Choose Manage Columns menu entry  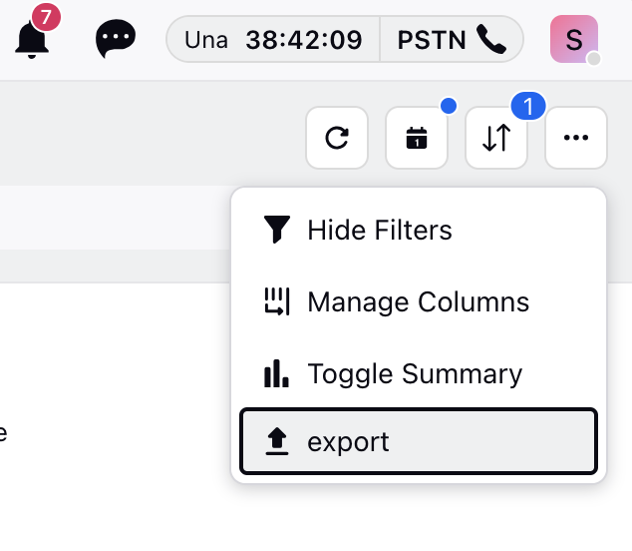click(x=419, y=301)
